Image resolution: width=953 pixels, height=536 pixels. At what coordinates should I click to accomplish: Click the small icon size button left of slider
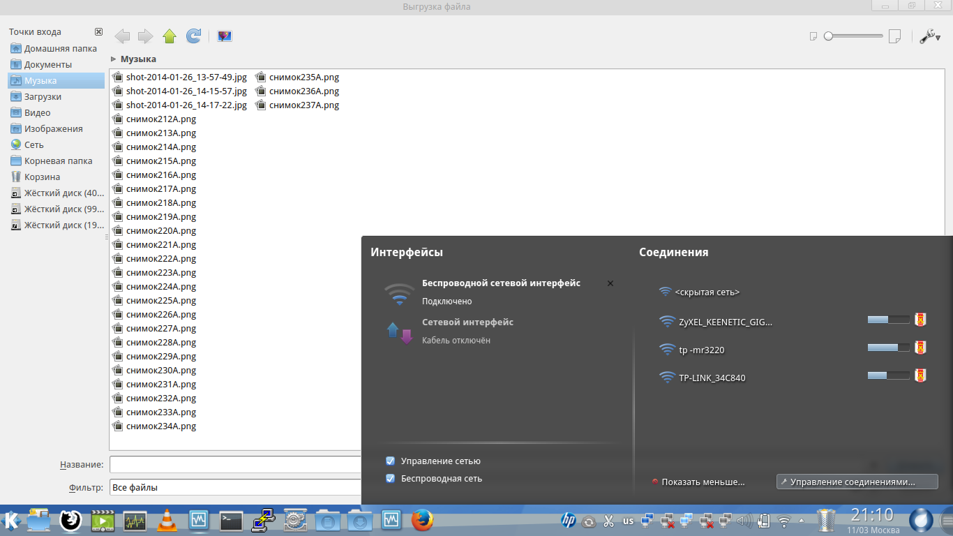(813, 36)
